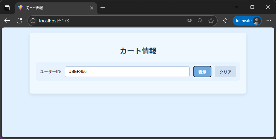Click the ユーザーID: label
276x139 pixels.
(51, 72)
